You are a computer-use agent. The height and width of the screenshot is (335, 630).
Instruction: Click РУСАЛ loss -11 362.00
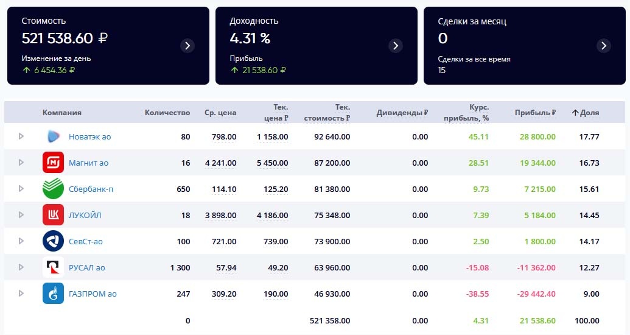536,267
